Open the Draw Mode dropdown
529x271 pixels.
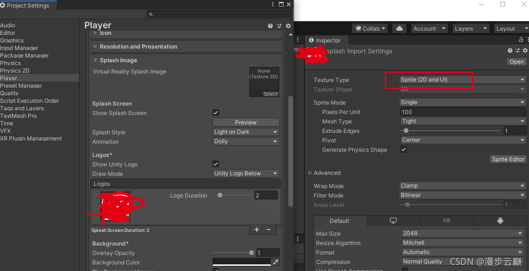(246, 173)
